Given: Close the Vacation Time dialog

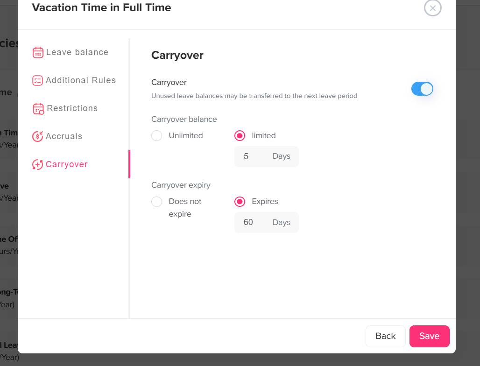Looking at the screenshot, I should point(432,8).
